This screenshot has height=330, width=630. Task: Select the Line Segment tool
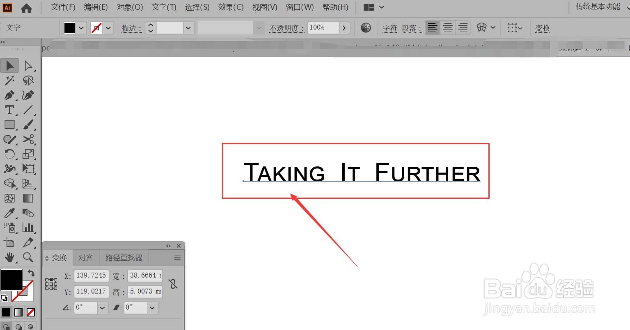28,110
